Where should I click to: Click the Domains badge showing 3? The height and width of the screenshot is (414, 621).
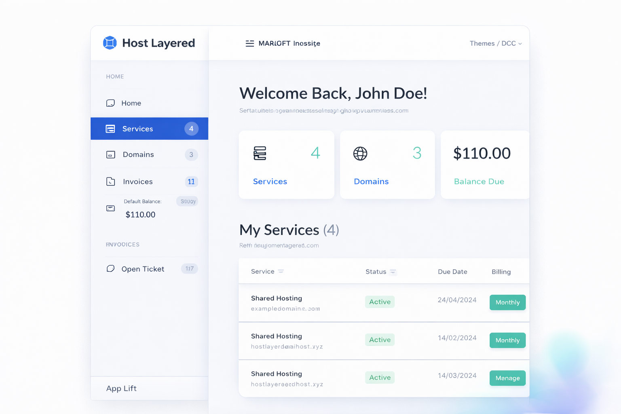tap(191, 154)
